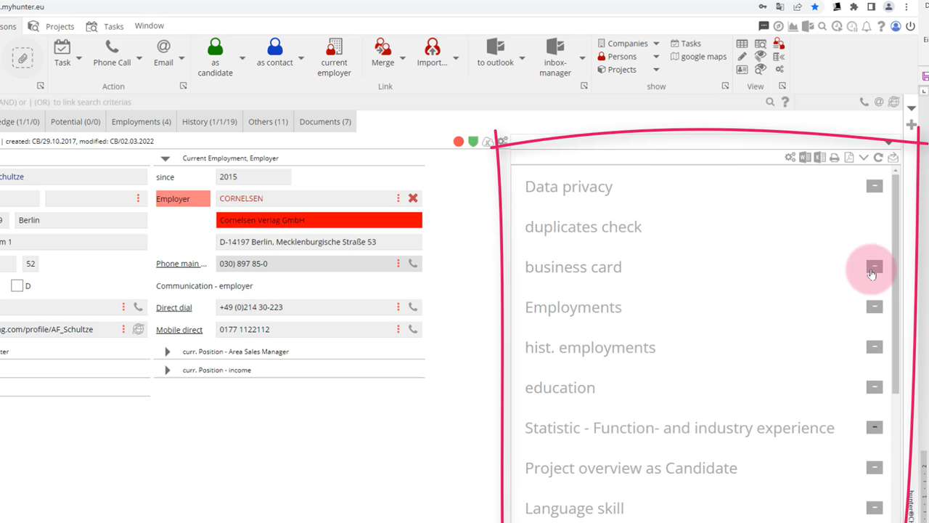Switch to the Documents (7) tab

[325, 122]
